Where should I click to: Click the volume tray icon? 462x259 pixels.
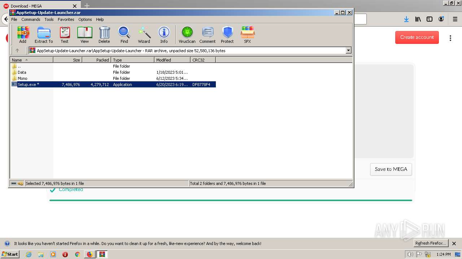point(410,254)
